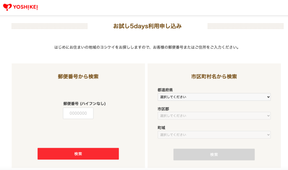Click the instruction text under the title
The width and height of the screenshot is (288, 170).
click(147, 47)
